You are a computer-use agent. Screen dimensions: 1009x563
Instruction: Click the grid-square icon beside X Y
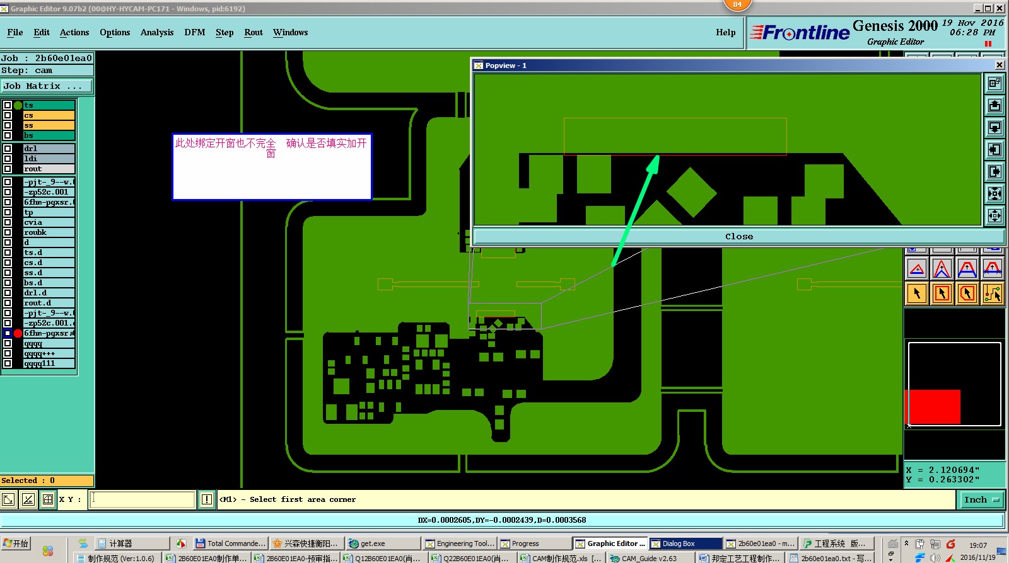pyautogui.click(x=48, y=499)
